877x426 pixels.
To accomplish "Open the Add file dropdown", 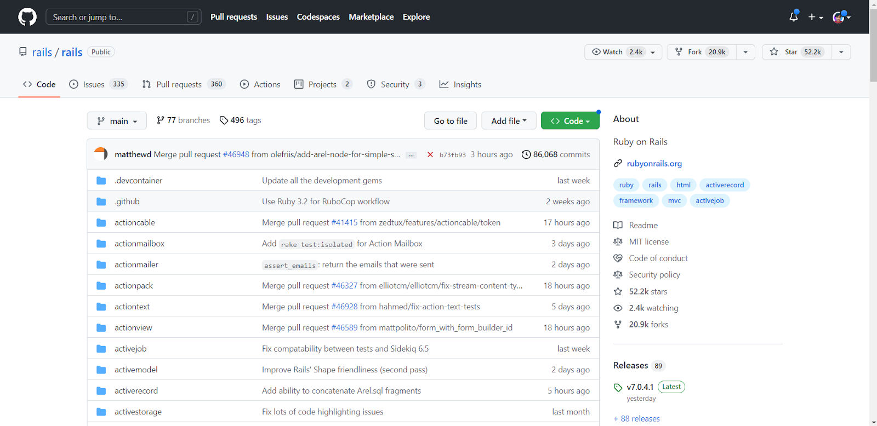I will (x=509, y=120).
